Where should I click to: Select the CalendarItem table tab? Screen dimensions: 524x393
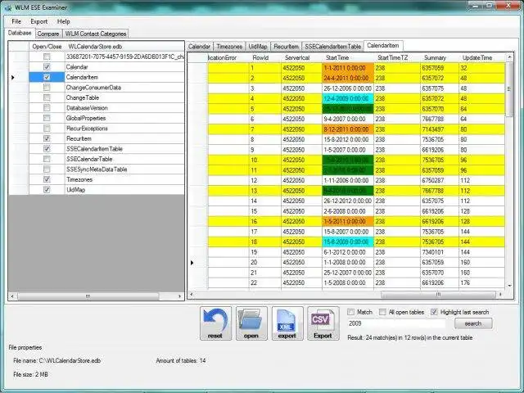click(x=383, y=46)
